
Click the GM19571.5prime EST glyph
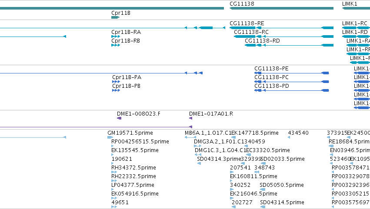pos(110,137)
